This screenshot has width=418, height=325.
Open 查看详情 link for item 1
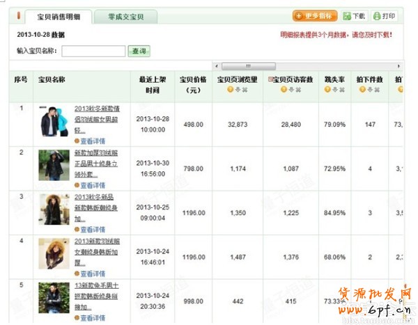(92, 141)
